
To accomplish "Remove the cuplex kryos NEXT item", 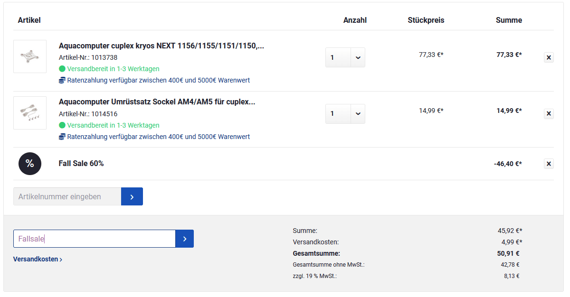I will [x=549, y=57].
